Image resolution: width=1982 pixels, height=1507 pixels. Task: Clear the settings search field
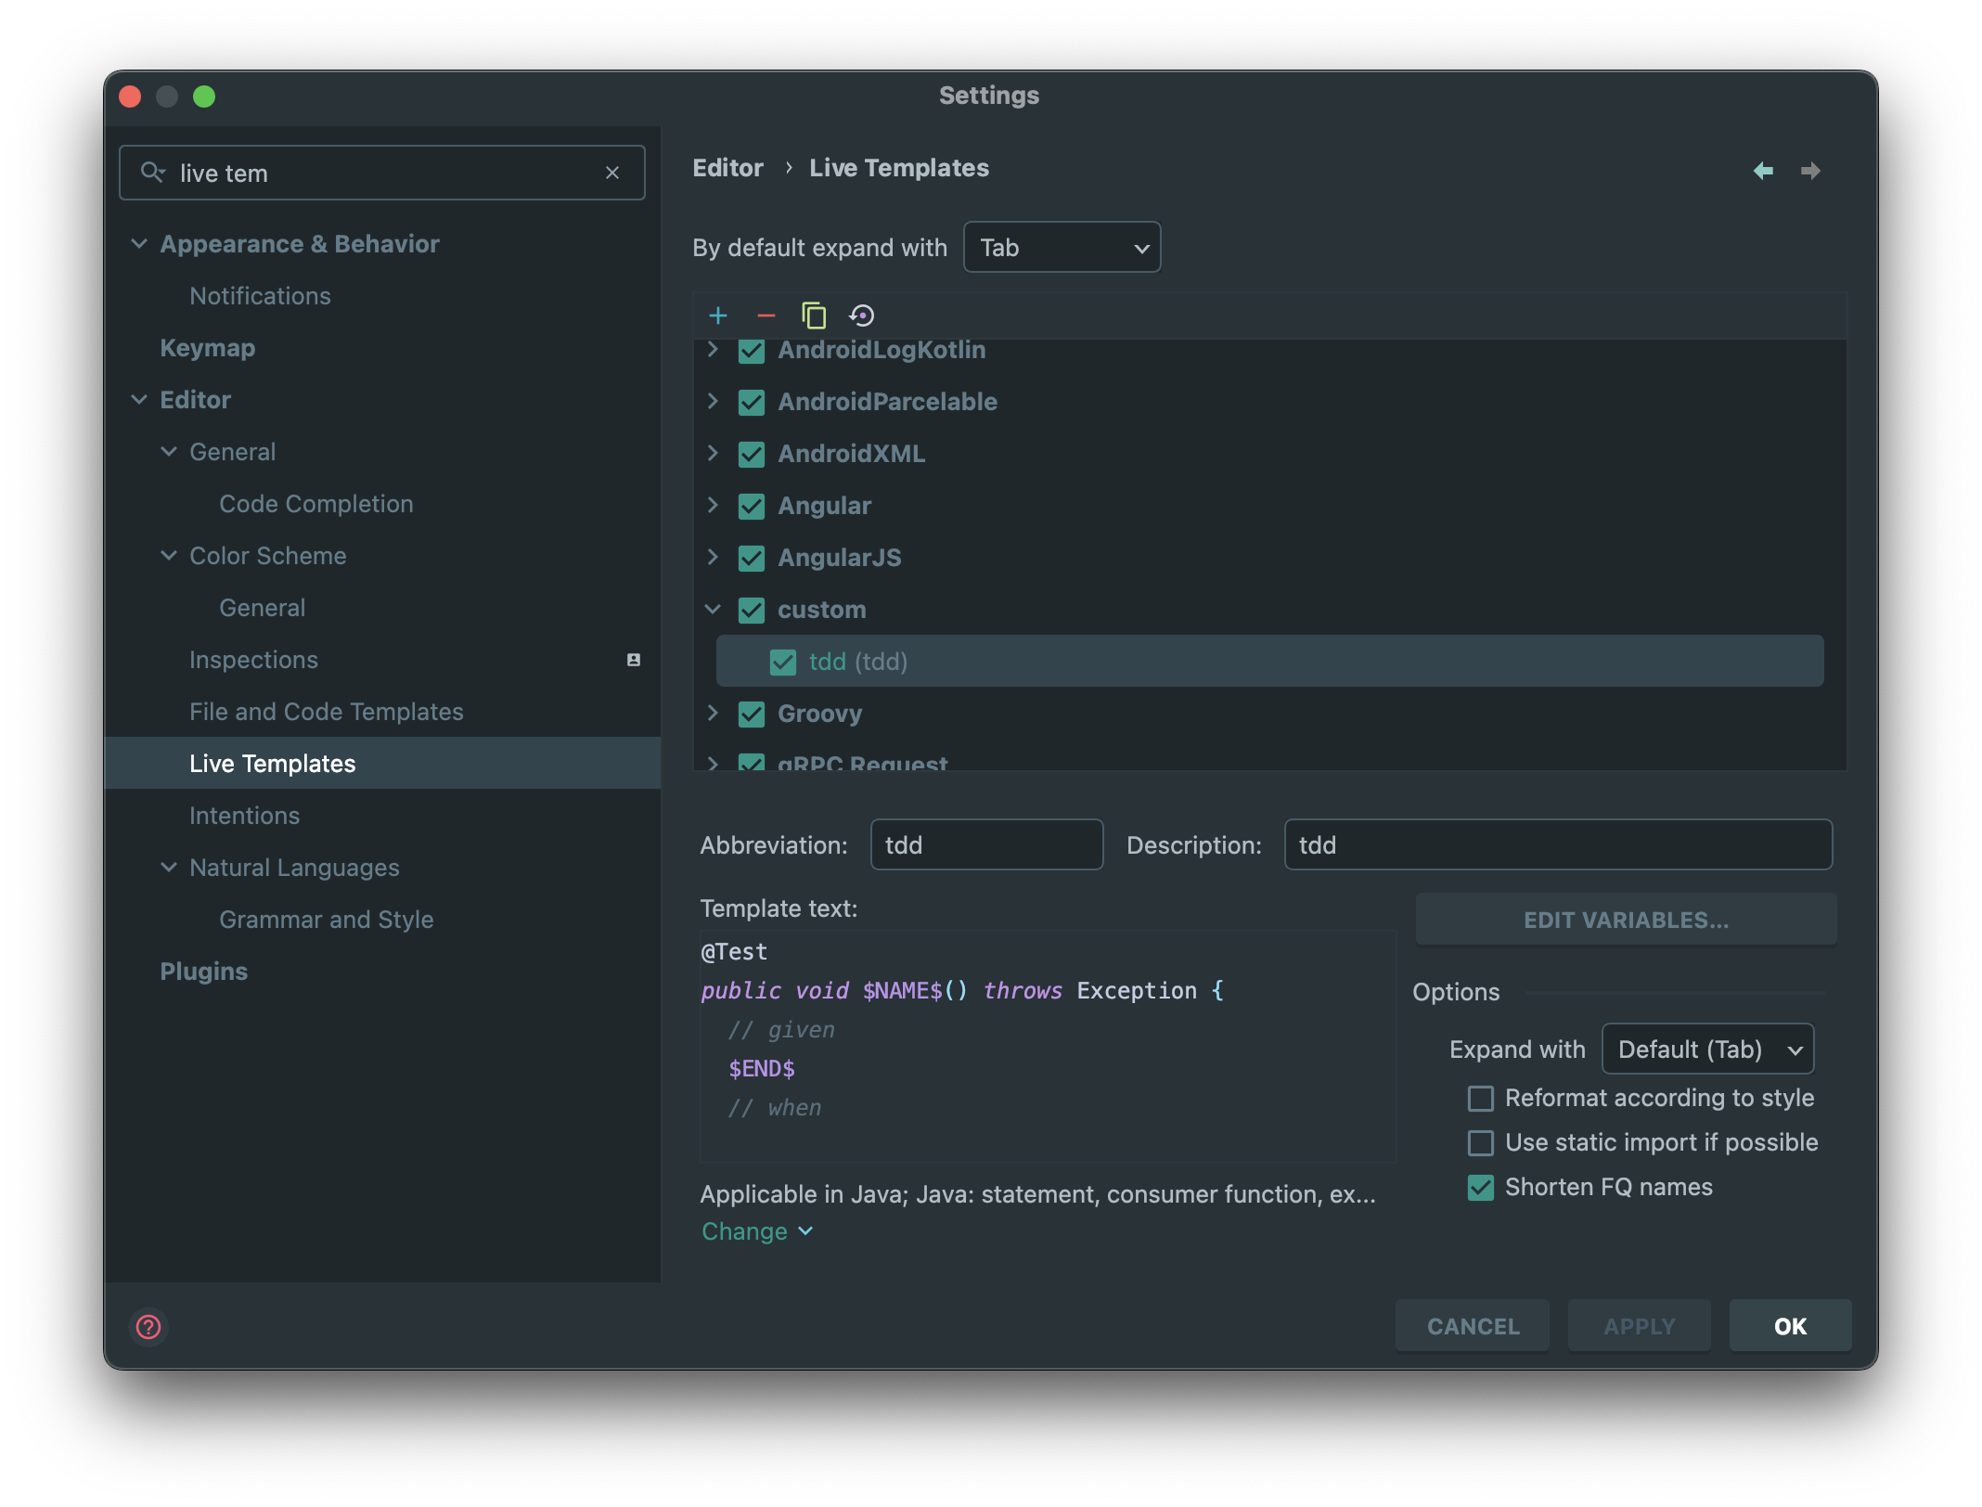[612, 173]
